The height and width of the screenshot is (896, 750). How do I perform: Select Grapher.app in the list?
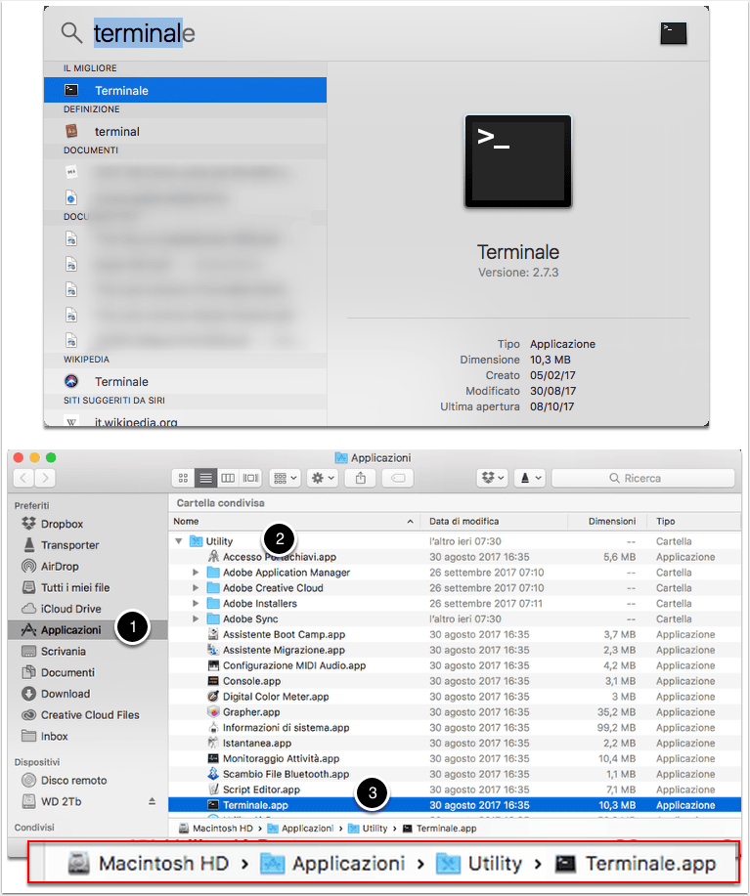[455, 712]
